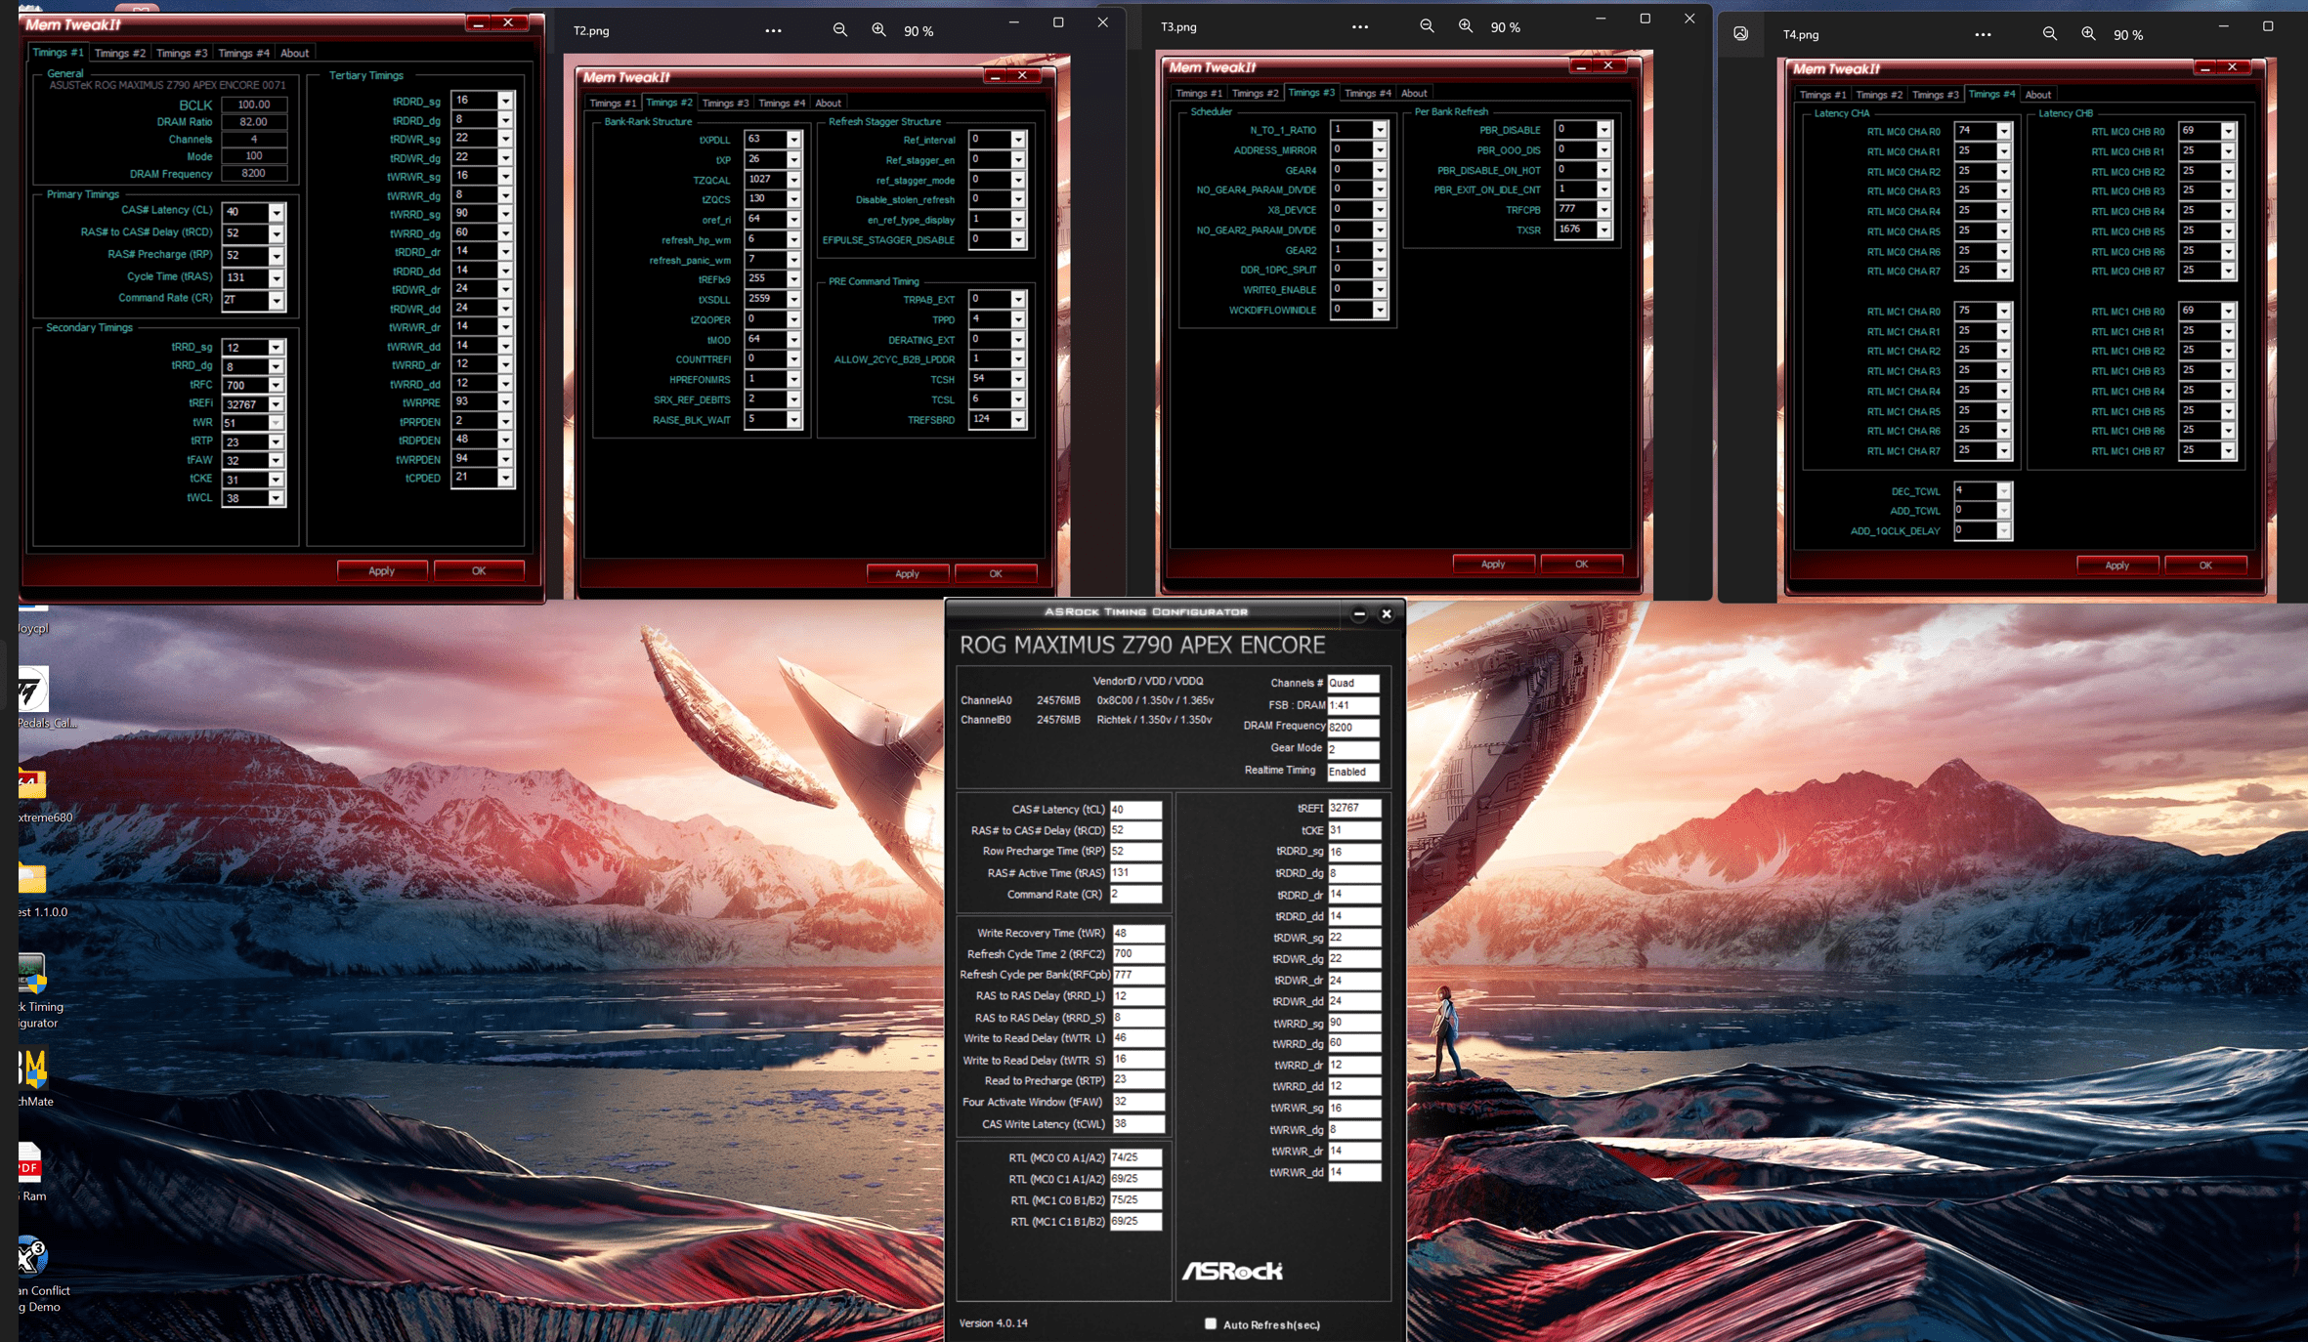Zoom in on the T4.png image
This screenshot has height=1342, width=2308.
(x=2087, y=34)
